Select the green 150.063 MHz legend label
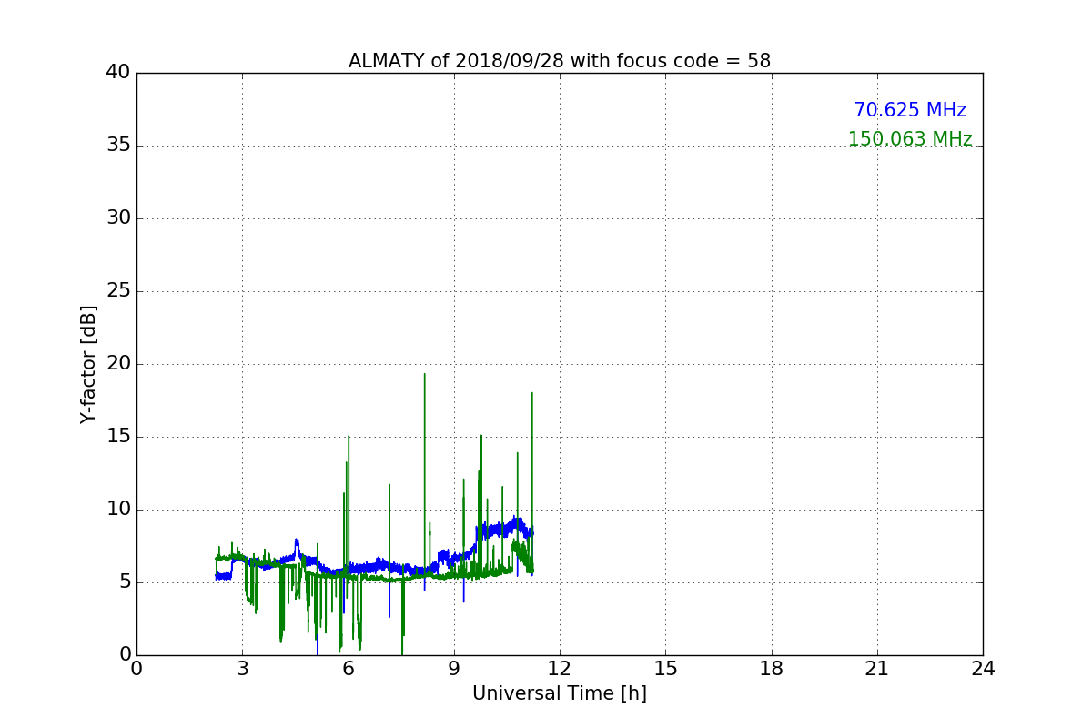Viewport: 1092px width, 728px height. [910, 139]
